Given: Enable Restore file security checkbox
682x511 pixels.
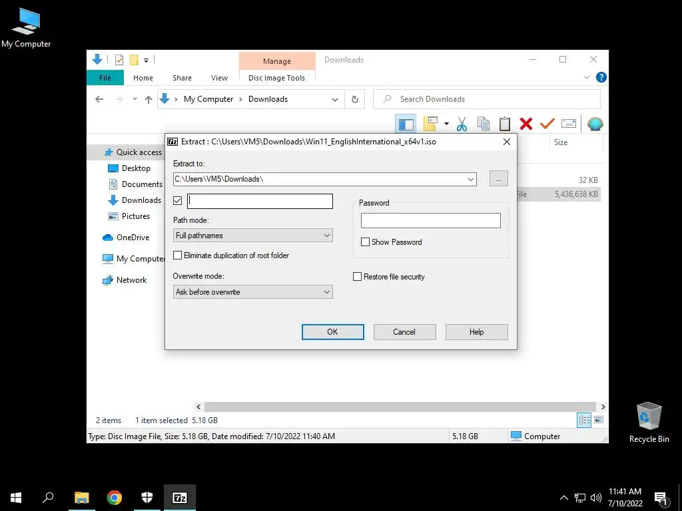Looking at the screenshot, I should tap(357, 276).
